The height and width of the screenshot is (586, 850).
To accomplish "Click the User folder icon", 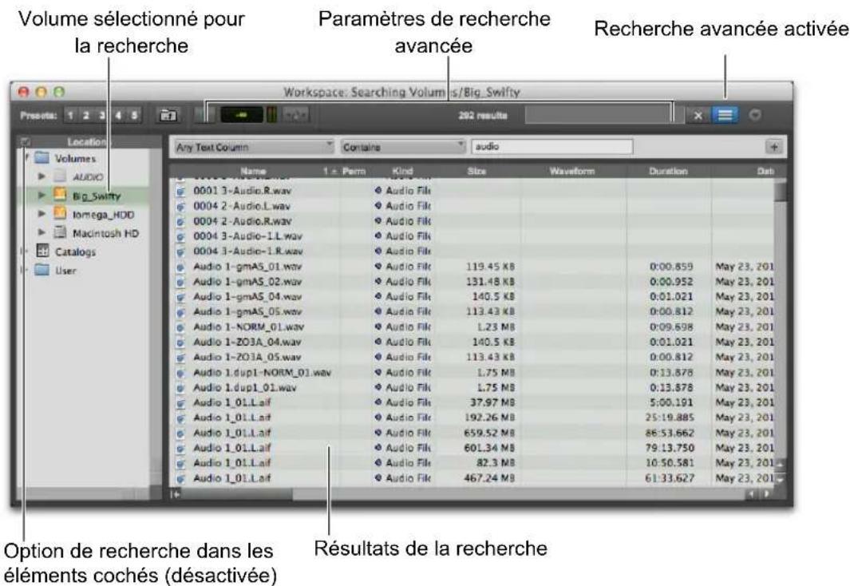I will tap(42, 270).
